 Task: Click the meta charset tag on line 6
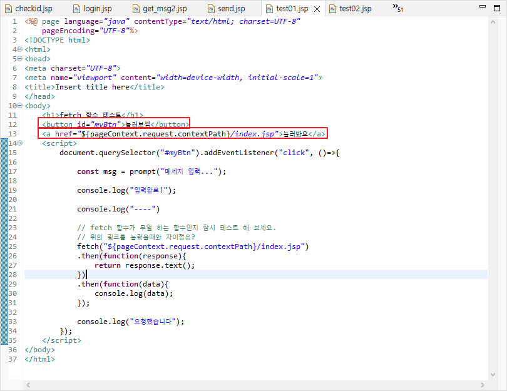click(73, 68)
